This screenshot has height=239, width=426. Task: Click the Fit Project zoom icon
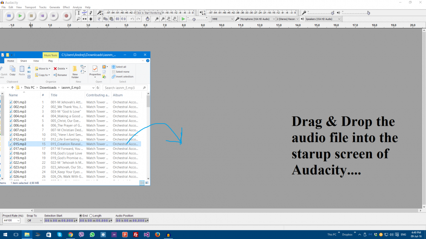(175, 19)
